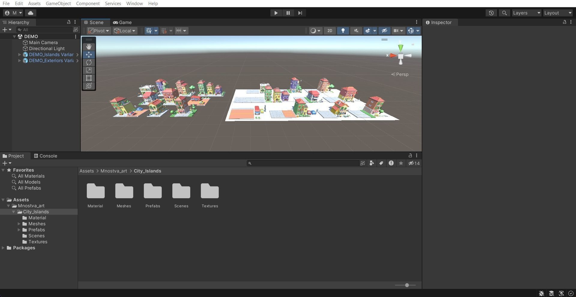Open the DEMO scene options menu
Image resolution: width=576 pixels, height=297 pixels.
click(x=76, y=37)
